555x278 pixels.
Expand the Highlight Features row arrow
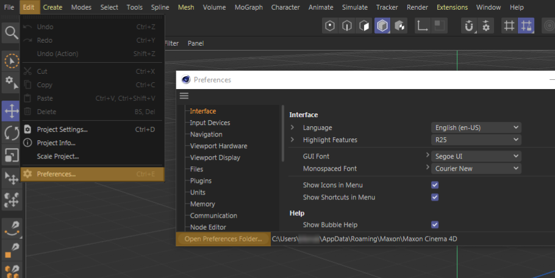point(292,140)
